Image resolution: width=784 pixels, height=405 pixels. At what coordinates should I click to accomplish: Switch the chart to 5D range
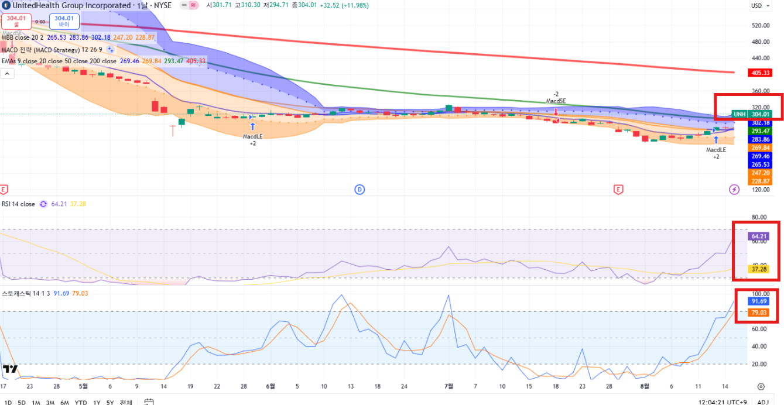point(22,402)
